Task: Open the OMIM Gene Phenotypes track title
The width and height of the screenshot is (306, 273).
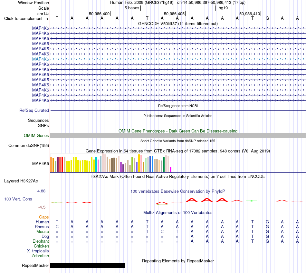Action: (178, 131)
